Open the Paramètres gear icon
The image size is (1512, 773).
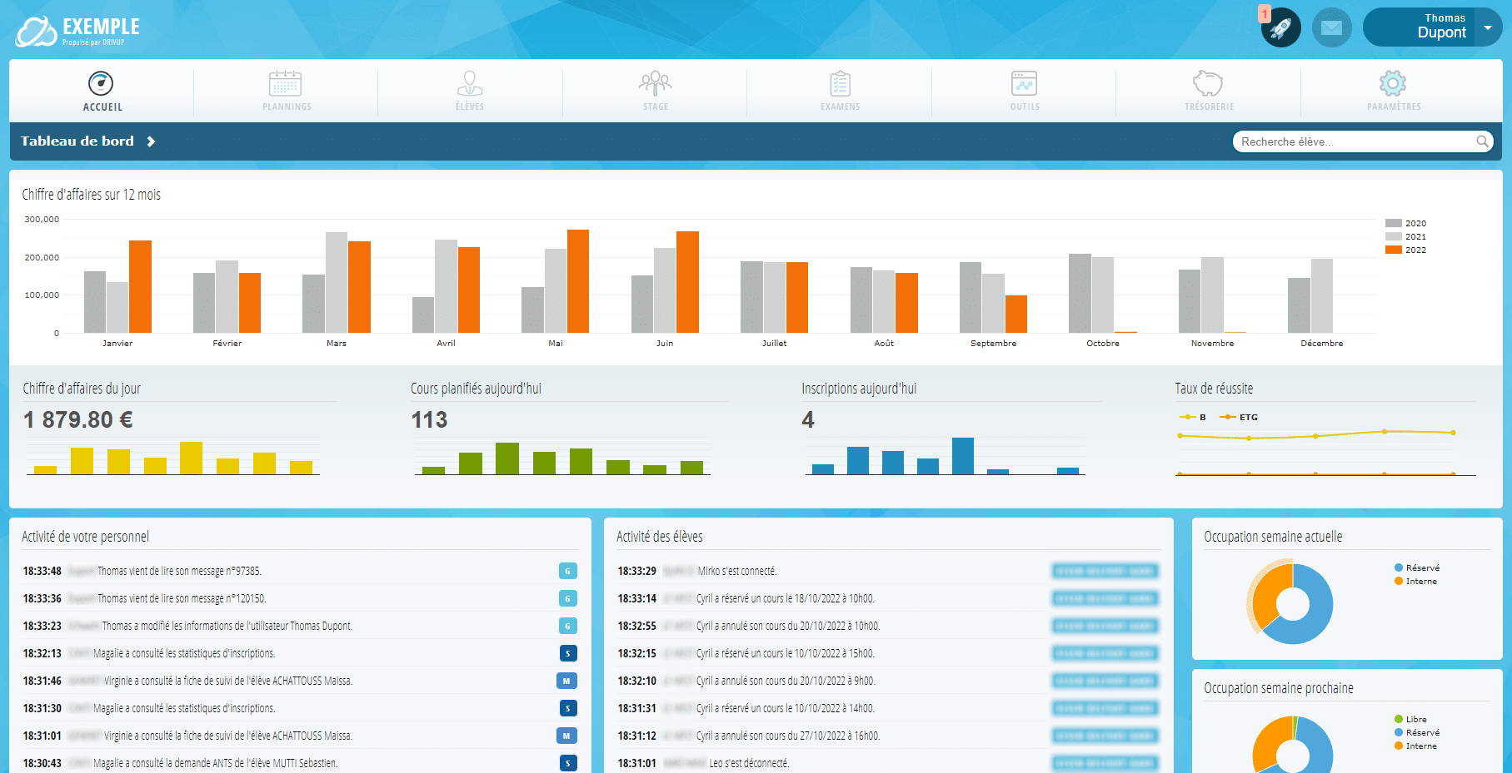(x=1393, y=83)
